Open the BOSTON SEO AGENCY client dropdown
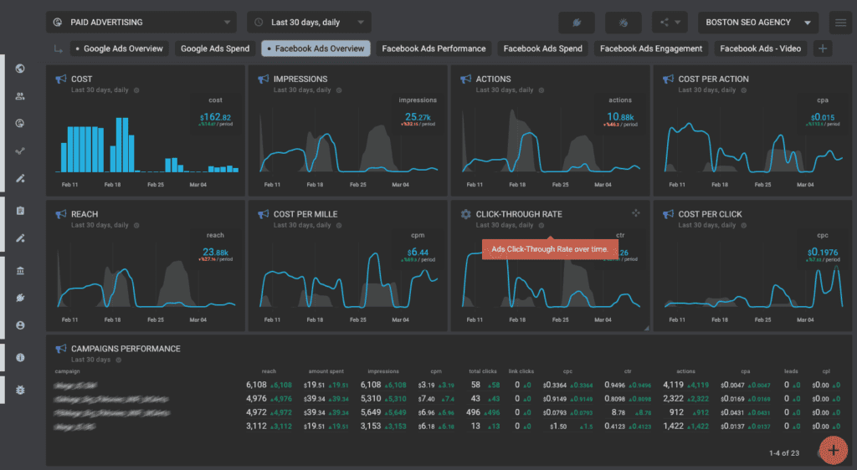 coord(758,23)
